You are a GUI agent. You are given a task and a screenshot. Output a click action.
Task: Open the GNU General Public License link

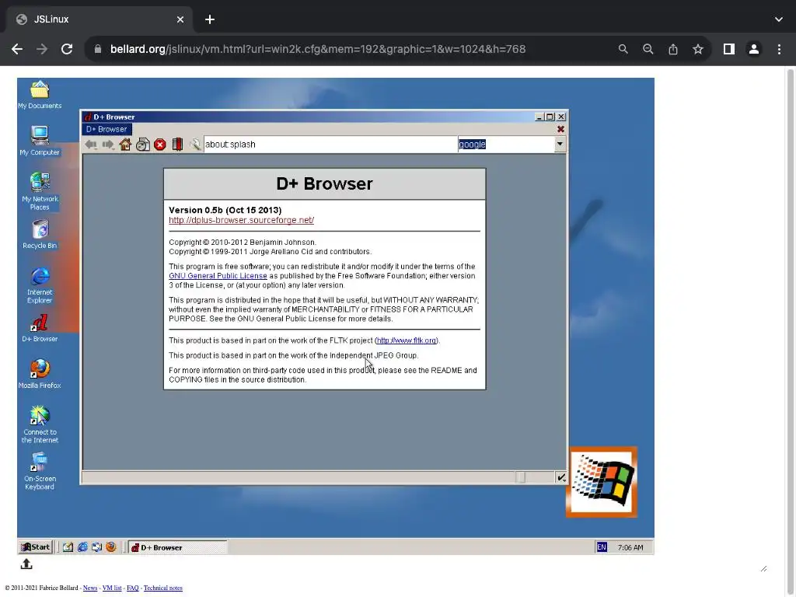click(x=218, y=276)
